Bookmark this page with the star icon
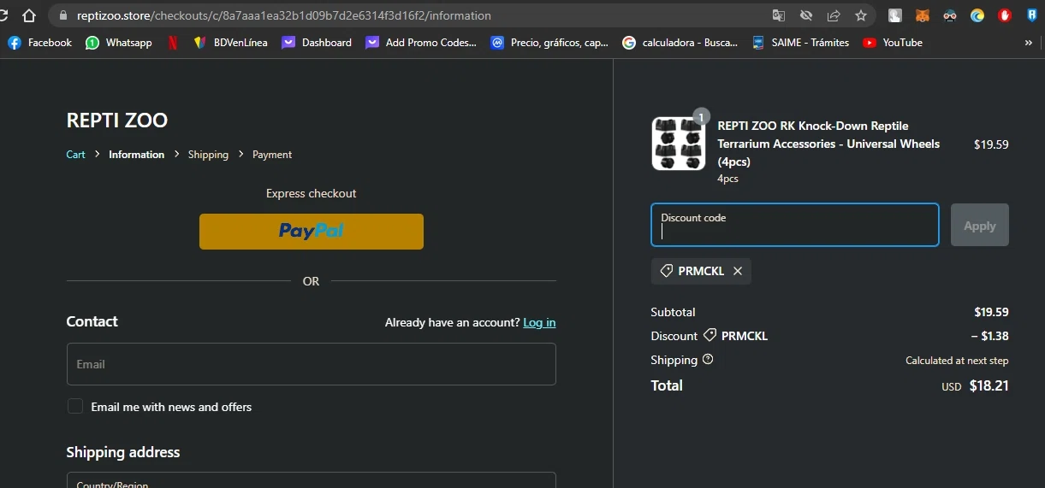This screenshot has height=488, width=1045. pos(861,15)
